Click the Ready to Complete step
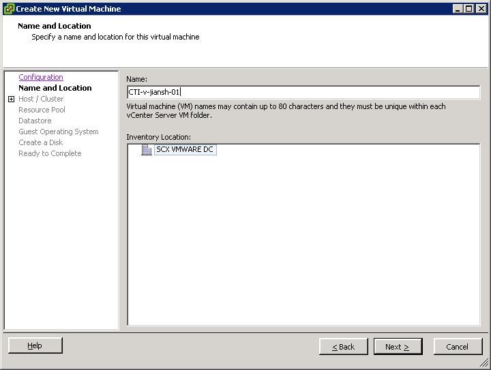Image resolution: width=491 pixels, height=370 pixels. [50, 153]
